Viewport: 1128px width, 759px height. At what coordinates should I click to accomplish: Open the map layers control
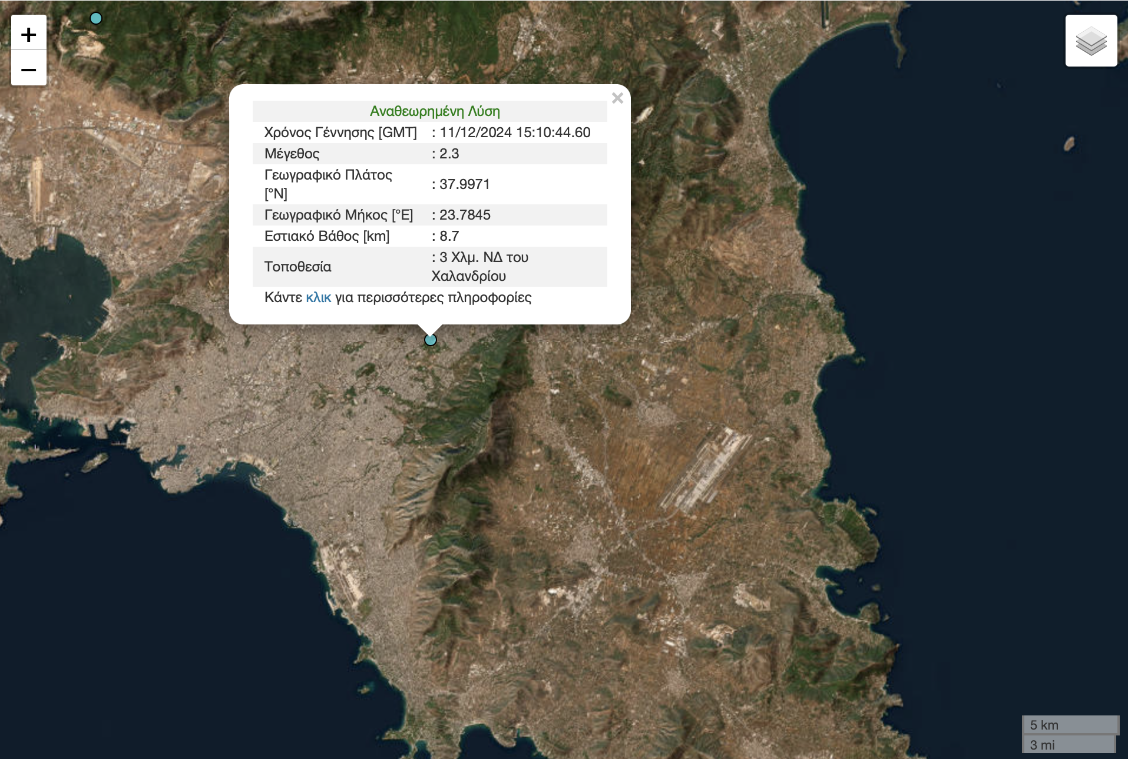click(x=1090, y=41)
